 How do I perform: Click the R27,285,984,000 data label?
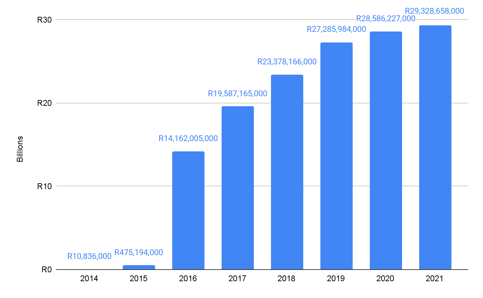click(336, 29)
